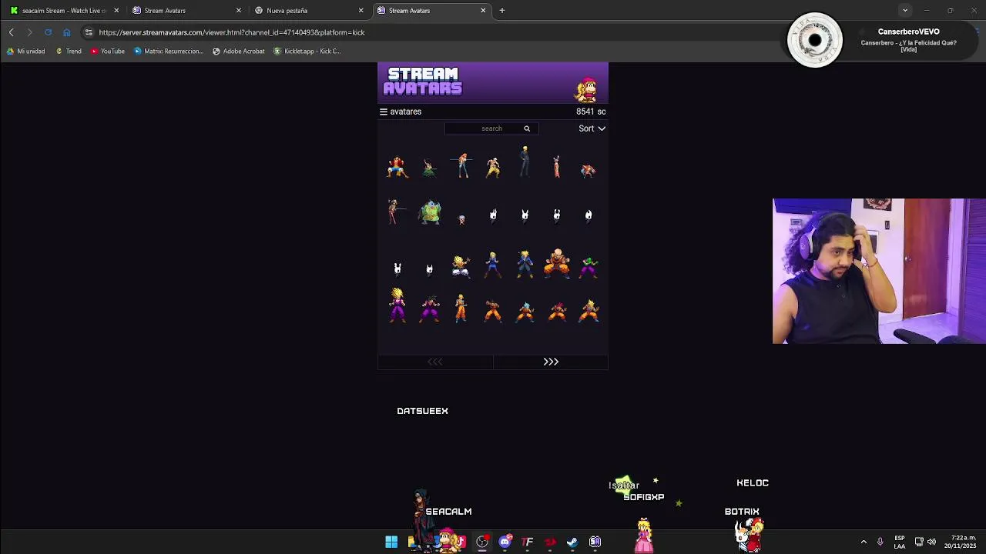Choose the Zoro avatar in green
This screenshot has width=986, height=554.
[429, 168]
